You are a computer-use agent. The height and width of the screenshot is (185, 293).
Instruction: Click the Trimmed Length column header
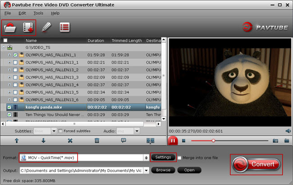click(128, 40)
